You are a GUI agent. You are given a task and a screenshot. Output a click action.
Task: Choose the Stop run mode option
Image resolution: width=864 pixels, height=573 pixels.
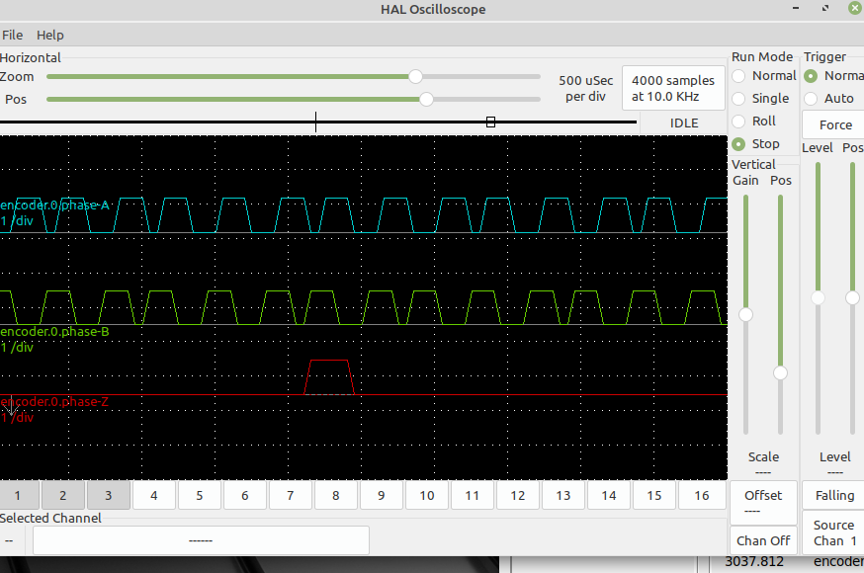(738, 144)
